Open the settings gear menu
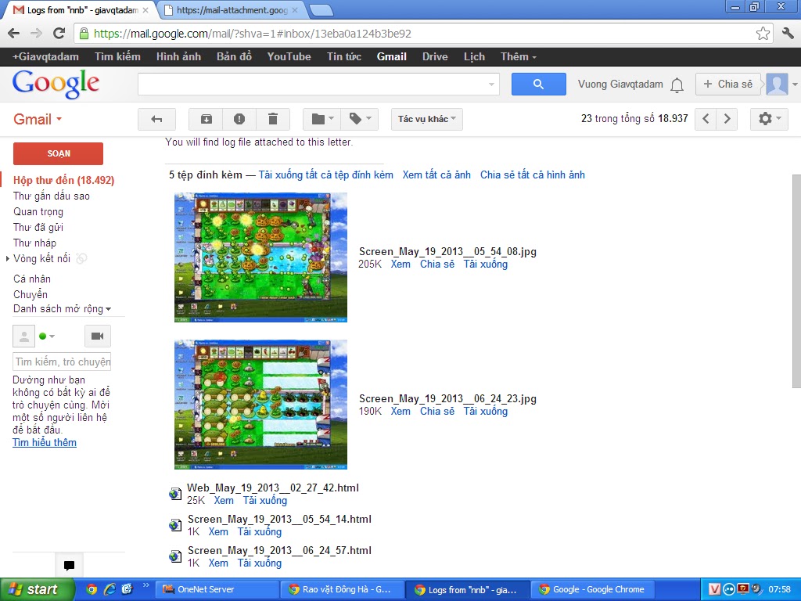The width and height of the screenshot is (801, 601). (x=770, y=119)
